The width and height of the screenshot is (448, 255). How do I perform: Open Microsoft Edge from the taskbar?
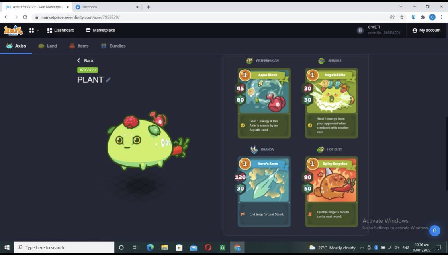[x=150, y=247]
